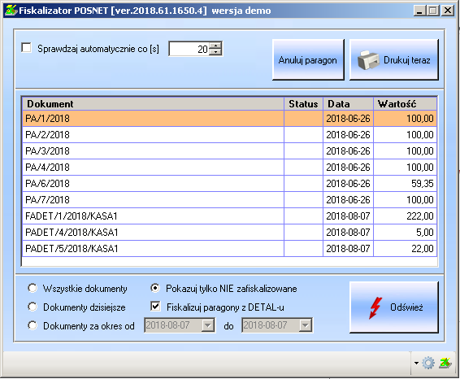Viewport: 460px width, 379px height.
Task: Open the small dropdown arrow beside gear
Action: (x=417, y=364)
